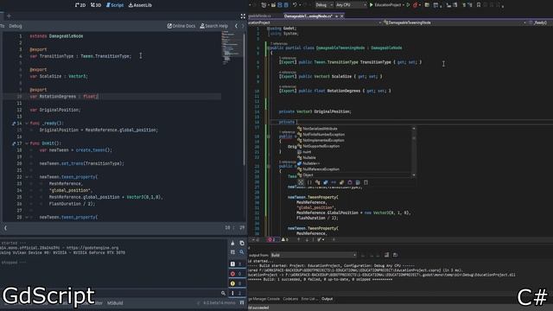Toggle the scripts panel arrow at editor bottom
Screen dimensions: 553x311
5,228
